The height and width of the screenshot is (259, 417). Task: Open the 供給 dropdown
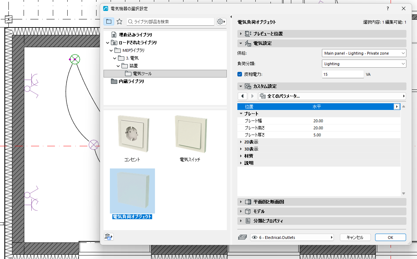click(364, 53)
